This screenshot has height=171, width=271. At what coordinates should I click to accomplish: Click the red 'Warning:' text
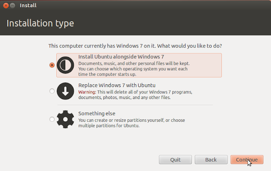pos(87,92)
